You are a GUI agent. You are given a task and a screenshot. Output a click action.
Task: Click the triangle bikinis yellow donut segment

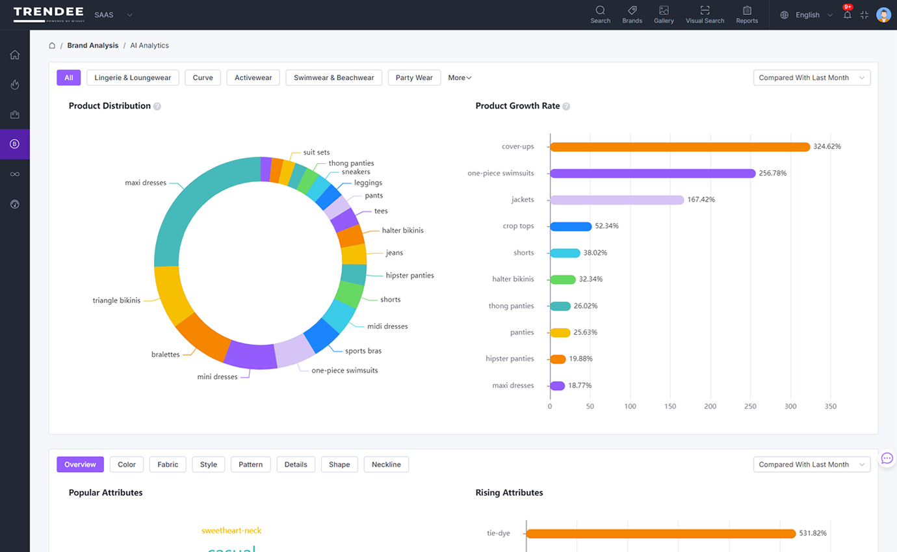172,294
